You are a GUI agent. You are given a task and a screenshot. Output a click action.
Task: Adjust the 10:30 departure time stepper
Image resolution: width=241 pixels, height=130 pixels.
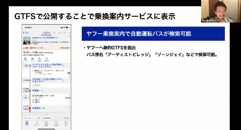coord(26,66)
